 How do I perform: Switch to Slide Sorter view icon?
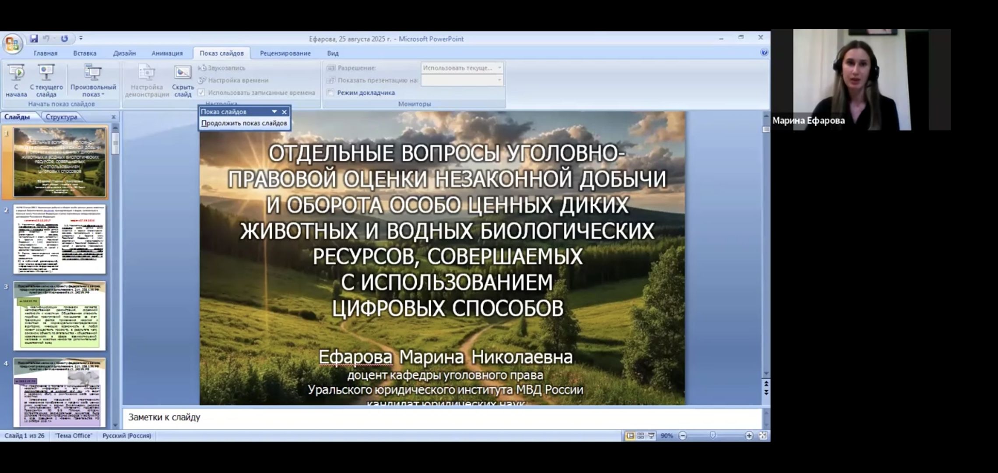(x=640, y=436)
